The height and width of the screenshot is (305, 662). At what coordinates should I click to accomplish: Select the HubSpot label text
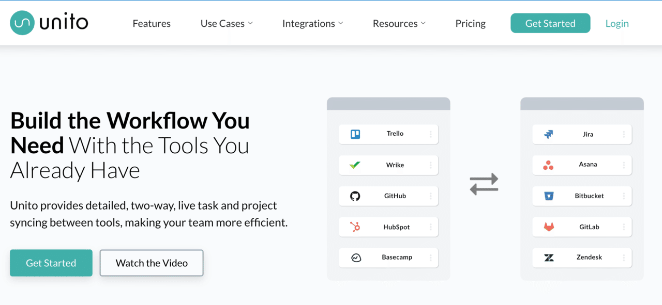(397, 227)
